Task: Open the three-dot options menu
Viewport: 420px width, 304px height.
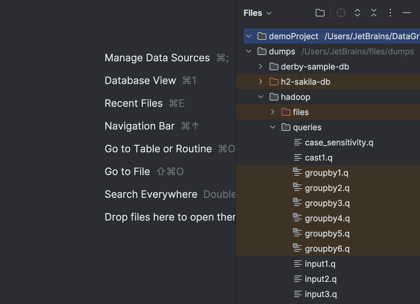Action: pos(390,13)
